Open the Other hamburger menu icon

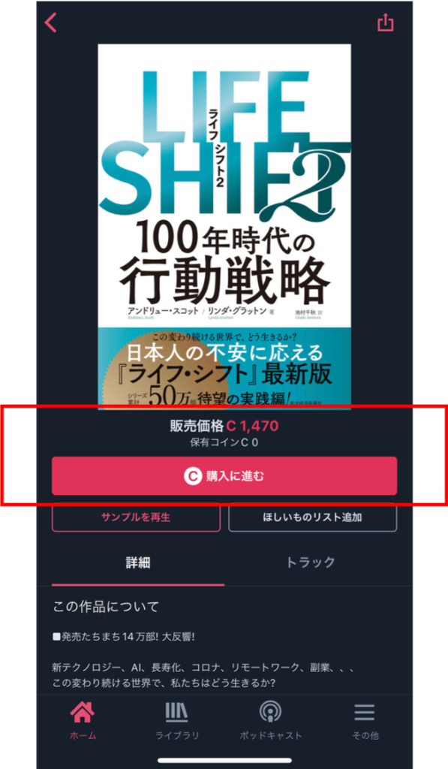tap(364, 713)
